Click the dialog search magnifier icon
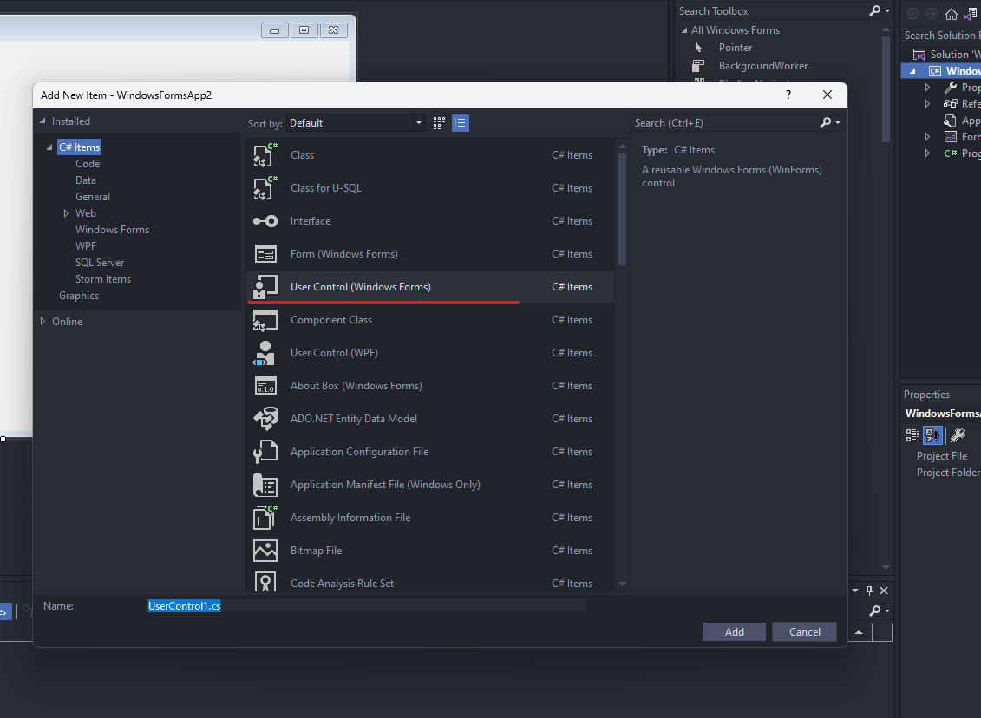The image size is (981, 718). (x=826, y=123)
